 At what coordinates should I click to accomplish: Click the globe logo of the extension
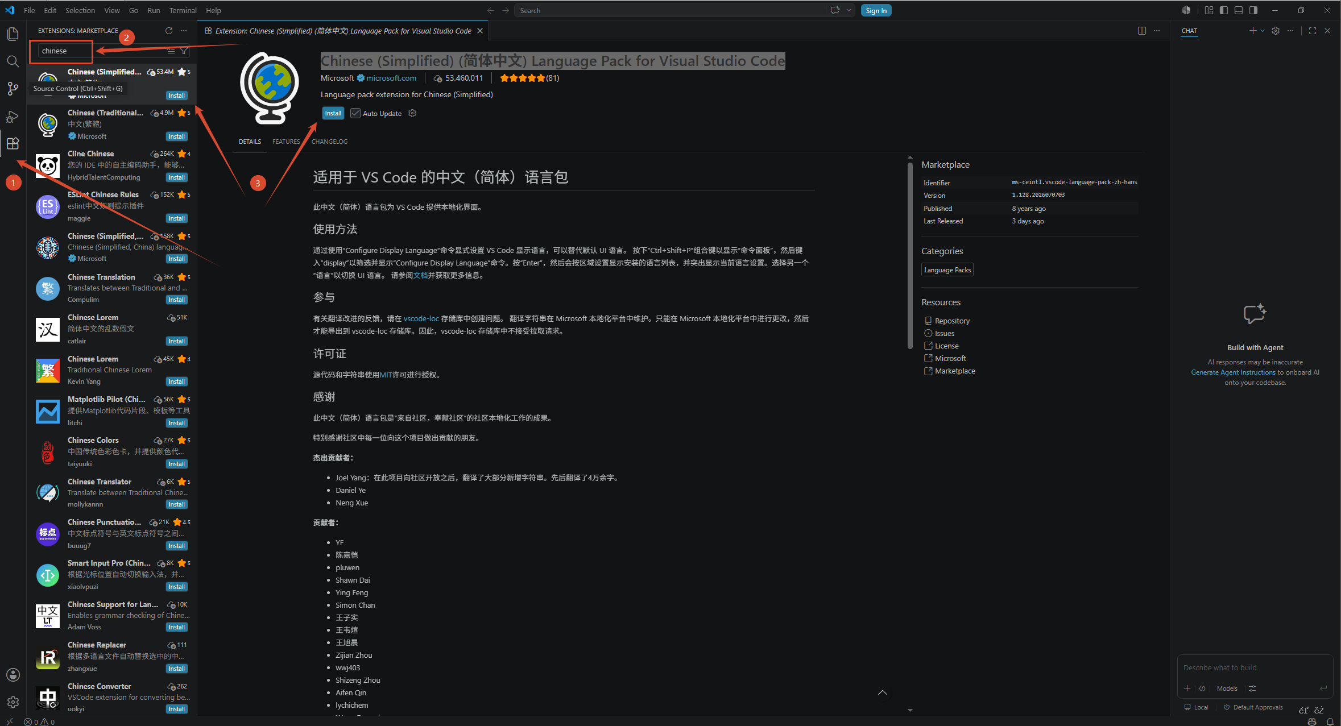[x=270, y=88]
